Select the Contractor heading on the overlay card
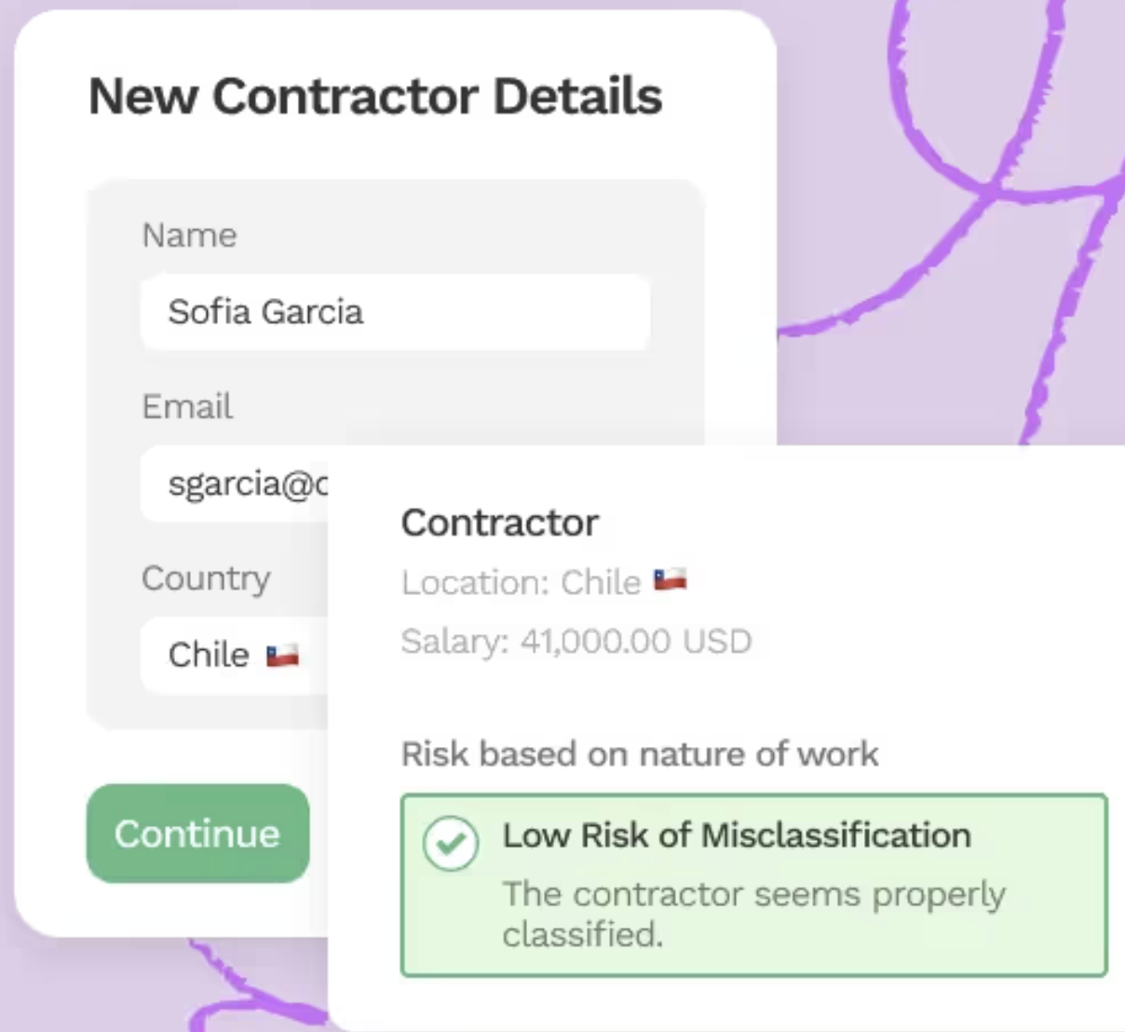1125x1032 pixels. (500, 522)
